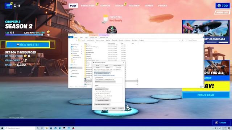The image size is (232, 130).
Task: Click the Battle Stars star icon
Action: [25, 56]
